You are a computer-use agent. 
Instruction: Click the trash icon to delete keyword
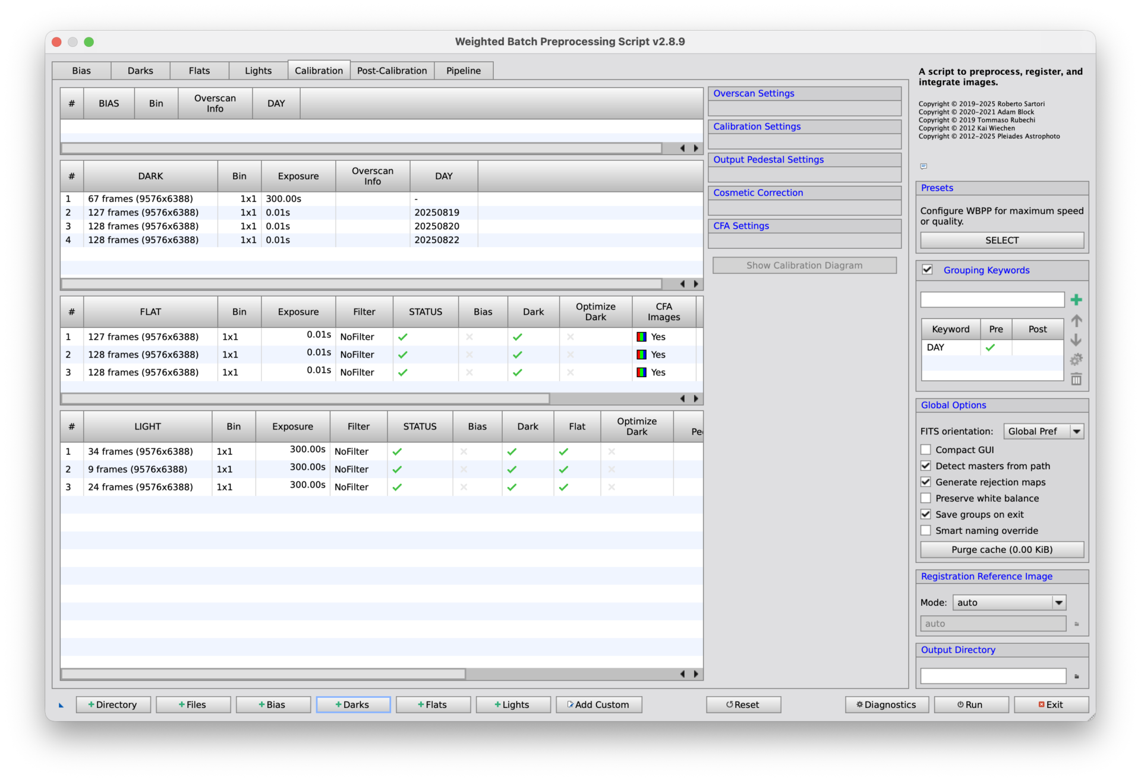1076,379
